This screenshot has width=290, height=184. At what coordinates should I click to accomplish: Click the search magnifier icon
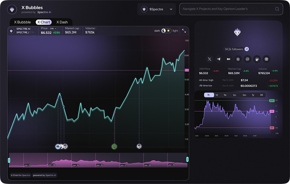coord(277,9)
